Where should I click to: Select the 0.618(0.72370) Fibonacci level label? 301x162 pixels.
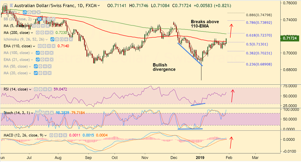point(259,35)
